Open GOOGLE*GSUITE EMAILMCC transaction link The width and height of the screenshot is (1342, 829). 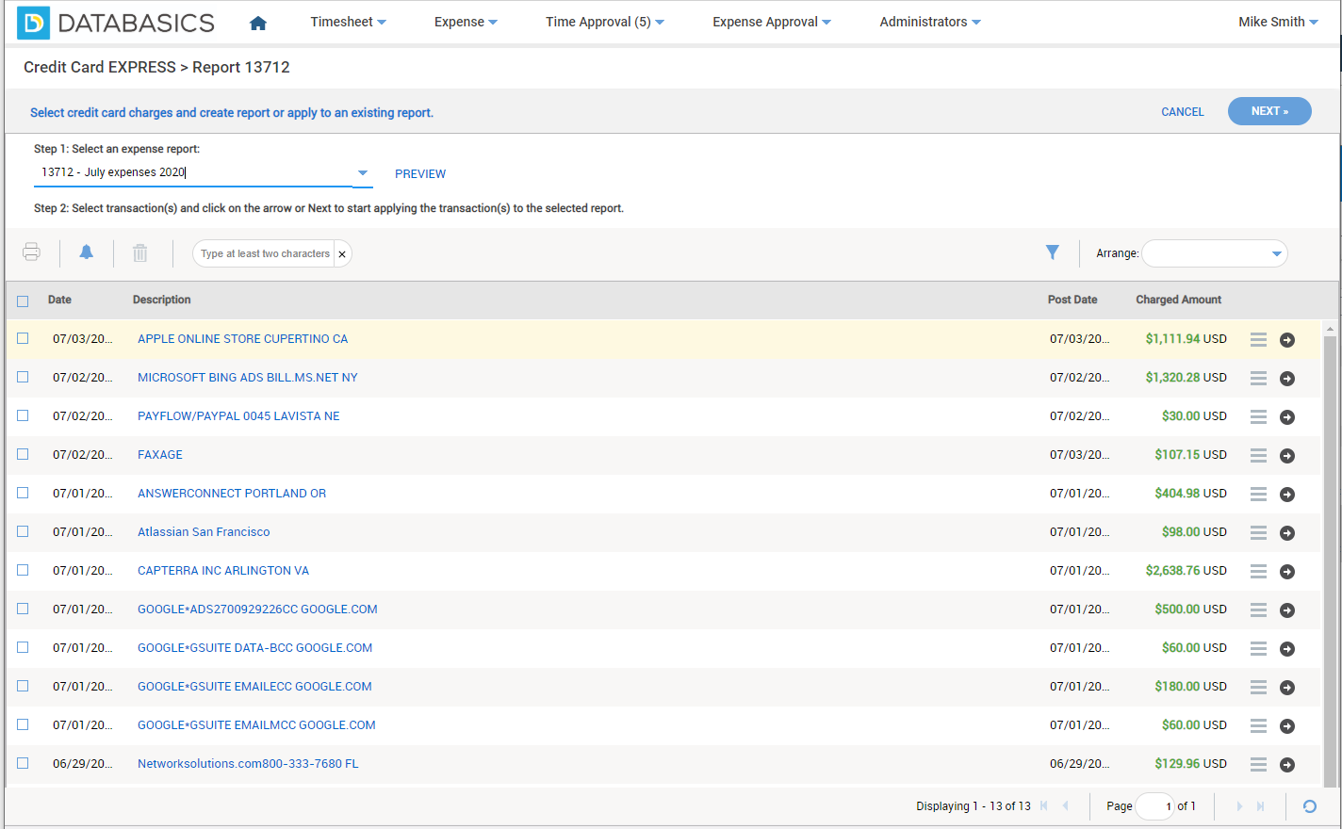click(256, 725)
